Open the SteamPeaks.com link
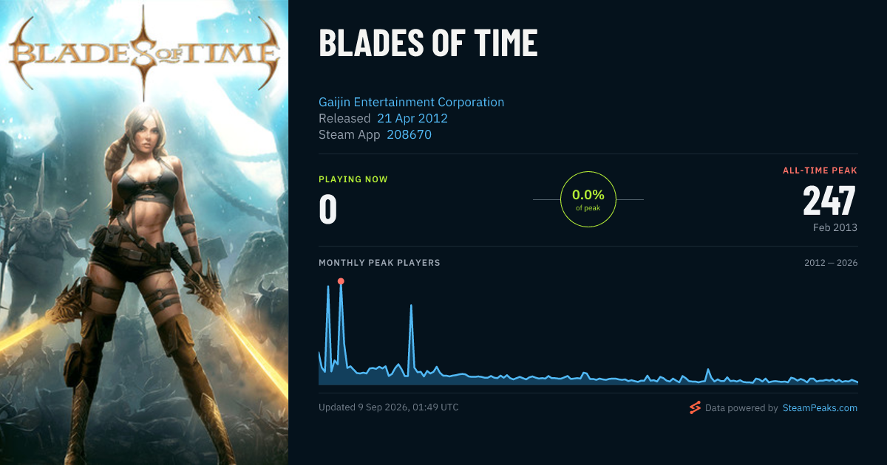Image resolution: width=887 pixels, height=465 pixels. coord(820,407)
